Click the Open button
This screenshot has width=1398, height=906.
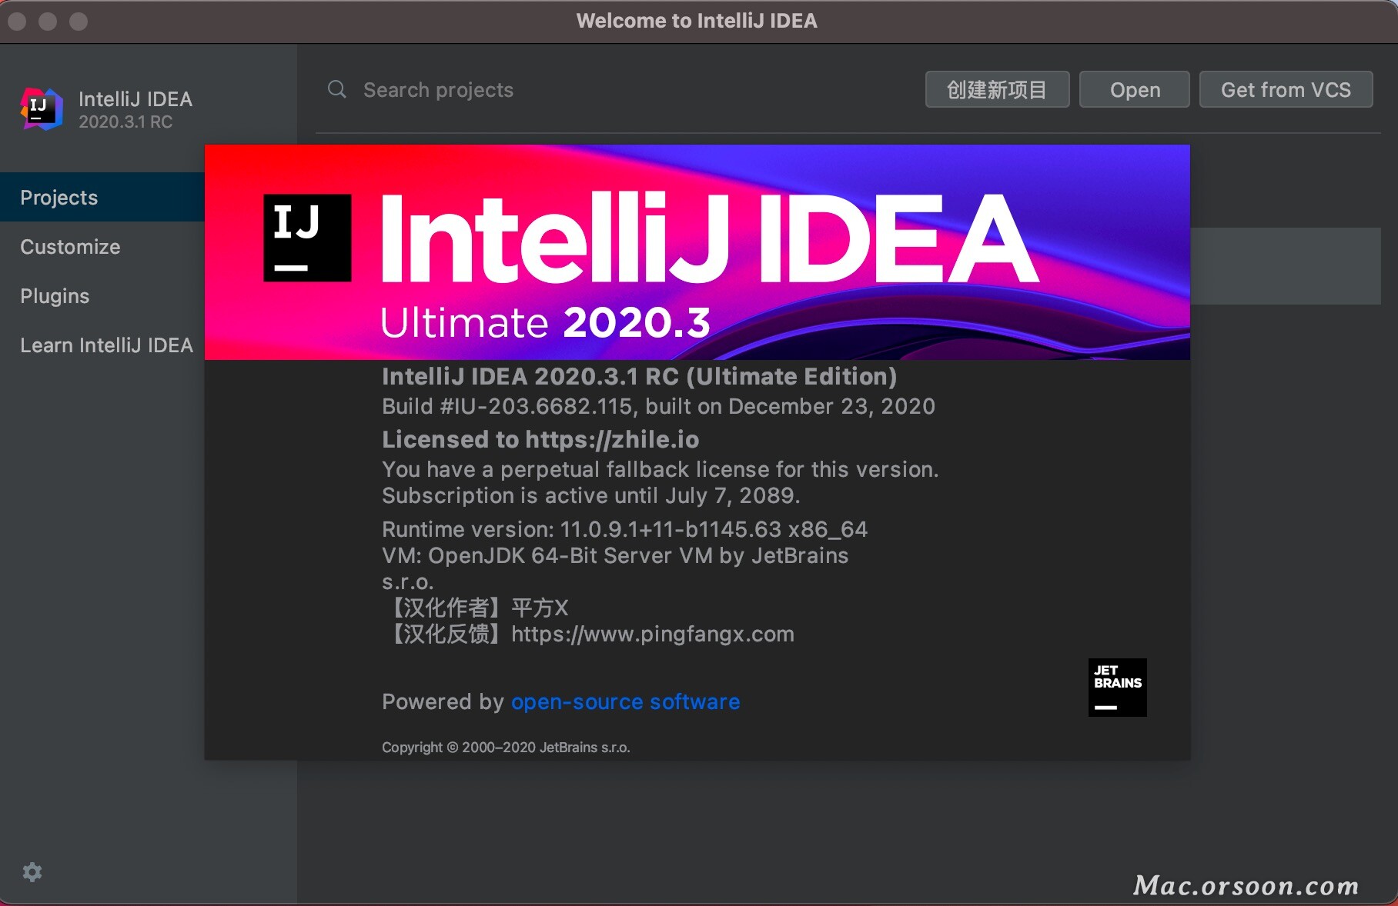tap(1135, 90)
